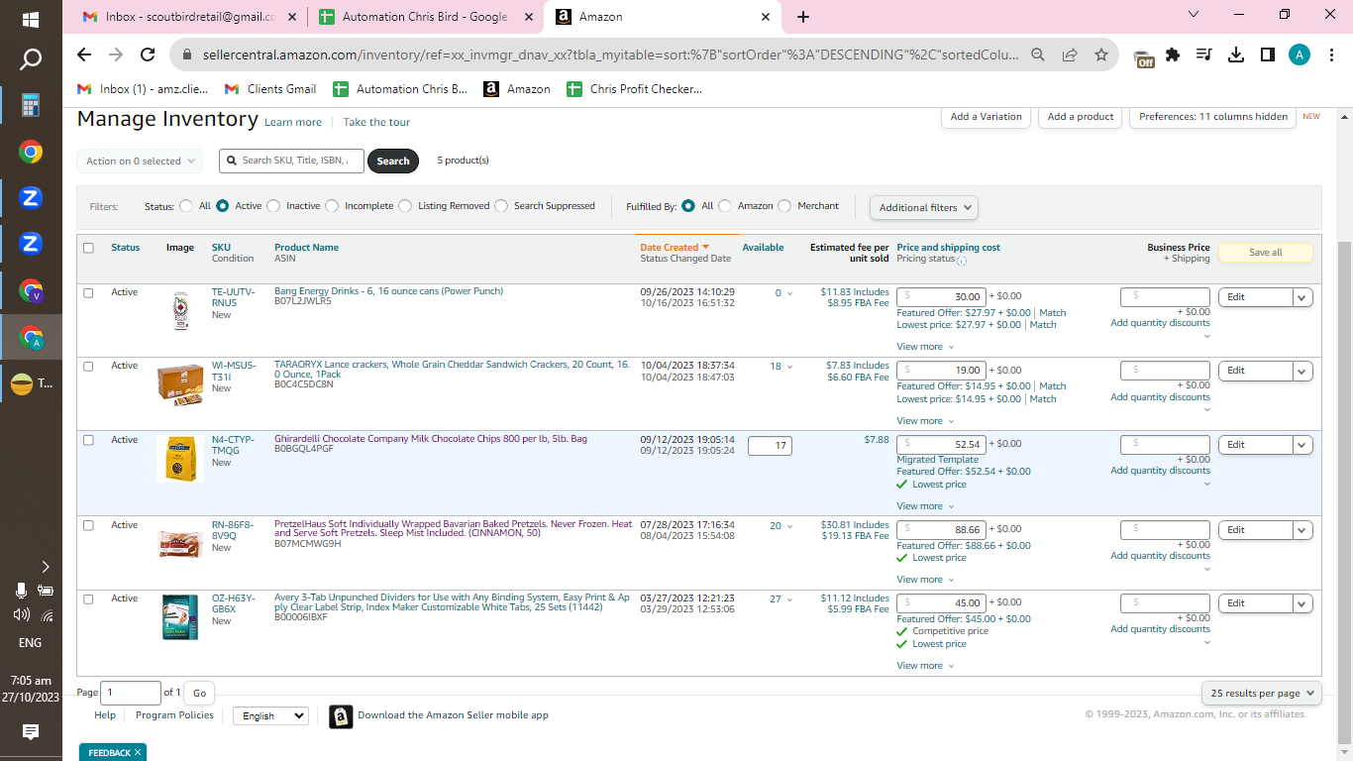1353x761 pixels.
Task: Open a new browser tab
Action: point(803,17)
